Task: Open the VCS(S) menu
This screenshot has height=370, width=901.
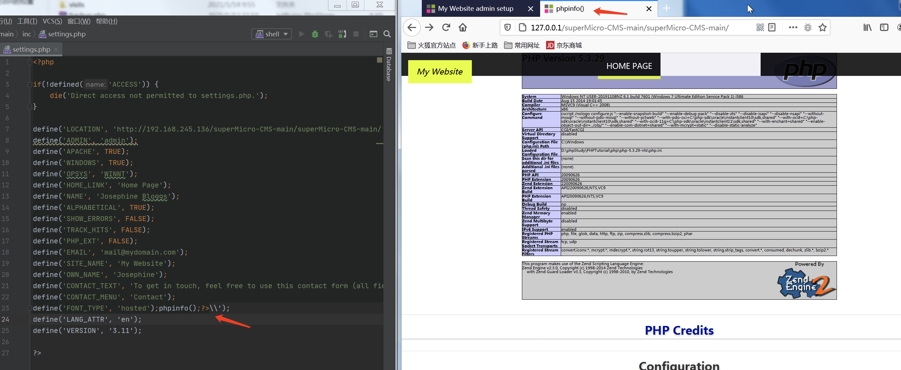Action: 52,21
